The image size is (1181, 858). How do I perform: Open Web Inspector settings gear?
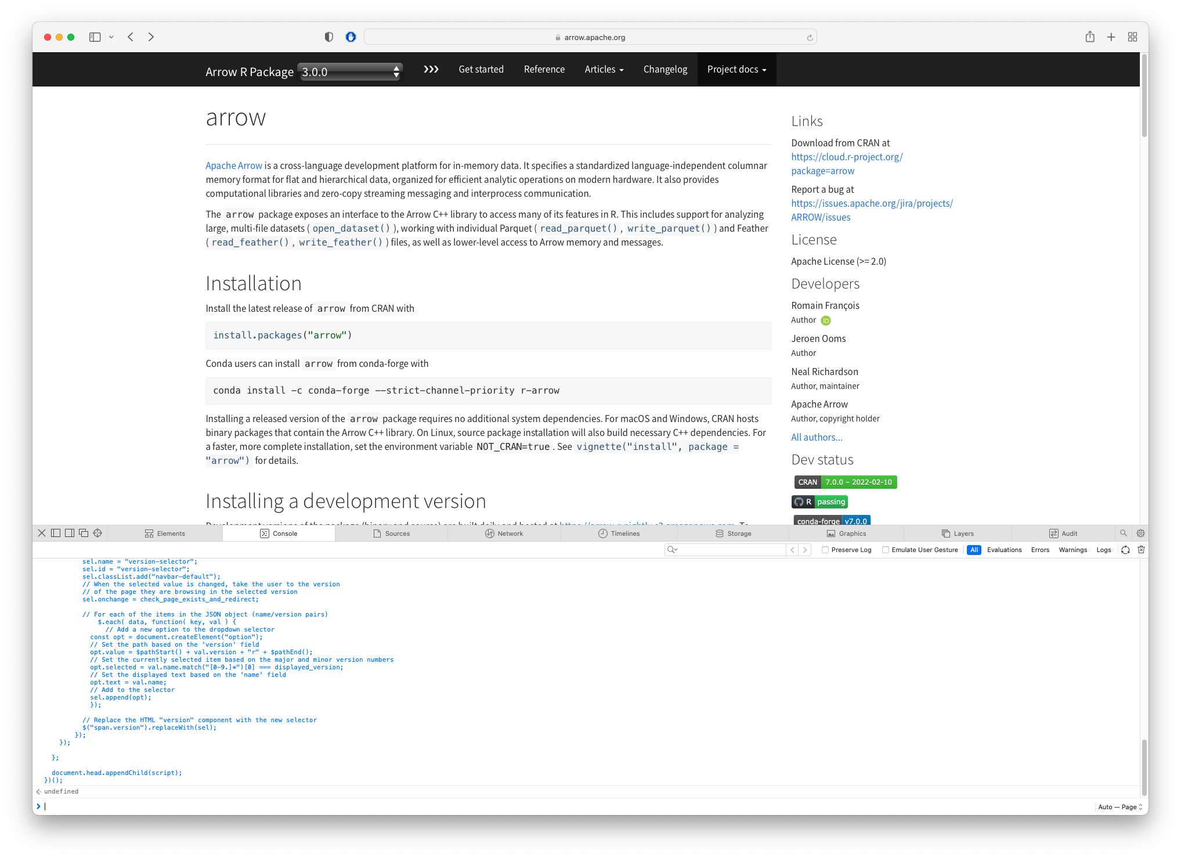1140,533
